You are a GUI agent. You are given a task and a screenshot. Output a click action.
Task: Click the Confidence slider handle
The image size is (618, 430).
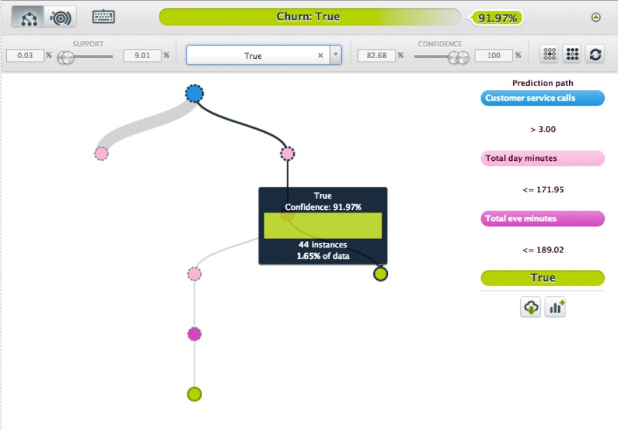click(x=458, y=57)
